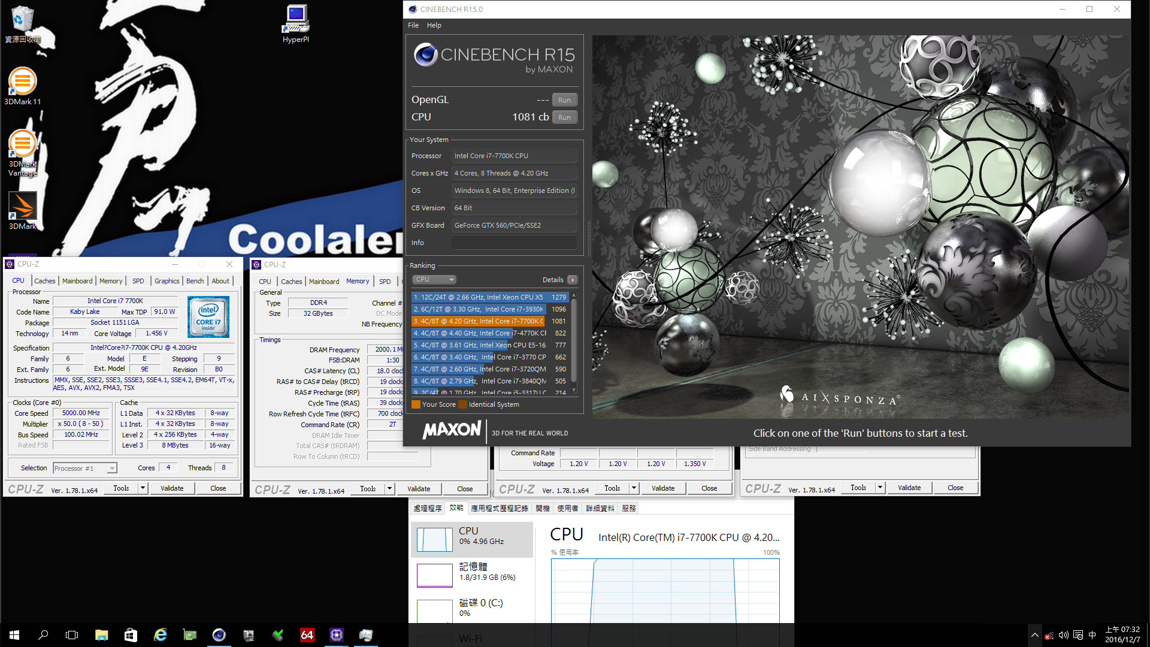Open the Processor #1 selection dropdown

pyautogui.click(x=84, y=468)
